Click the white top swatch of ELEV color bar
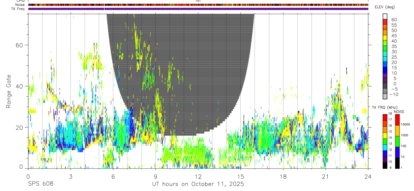Image resolution: width=414 pixels, height=191 pixels. pyautogui.click(x=385, y=16)
